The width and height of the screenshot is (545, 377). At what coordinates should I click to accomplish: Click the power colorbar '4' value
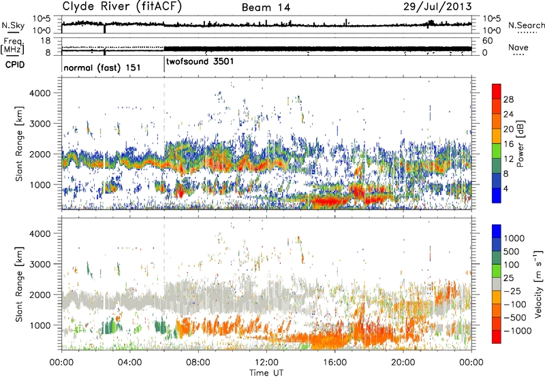[505, 188]
